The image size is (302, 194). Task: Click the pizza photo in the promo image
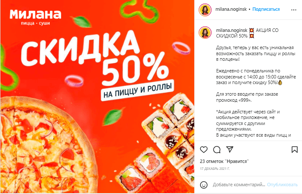(48, 146)
